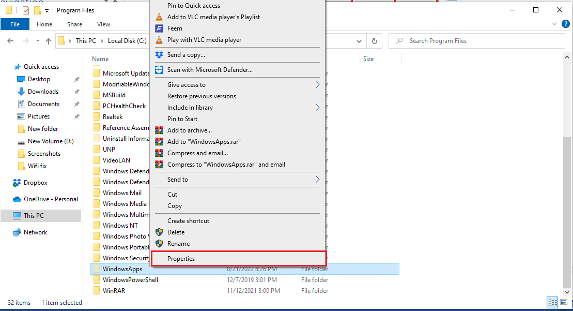Choose Play with VLC media player
573x311 pixels.
point(204,40)
